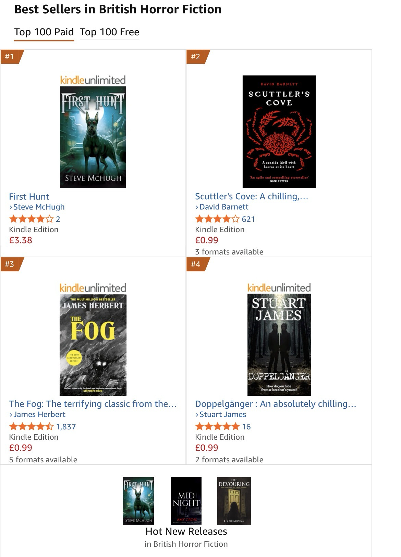Switch to the Top 100 Free tab
This screenshot has width=401, height=557.
click(x=109, y=32)
